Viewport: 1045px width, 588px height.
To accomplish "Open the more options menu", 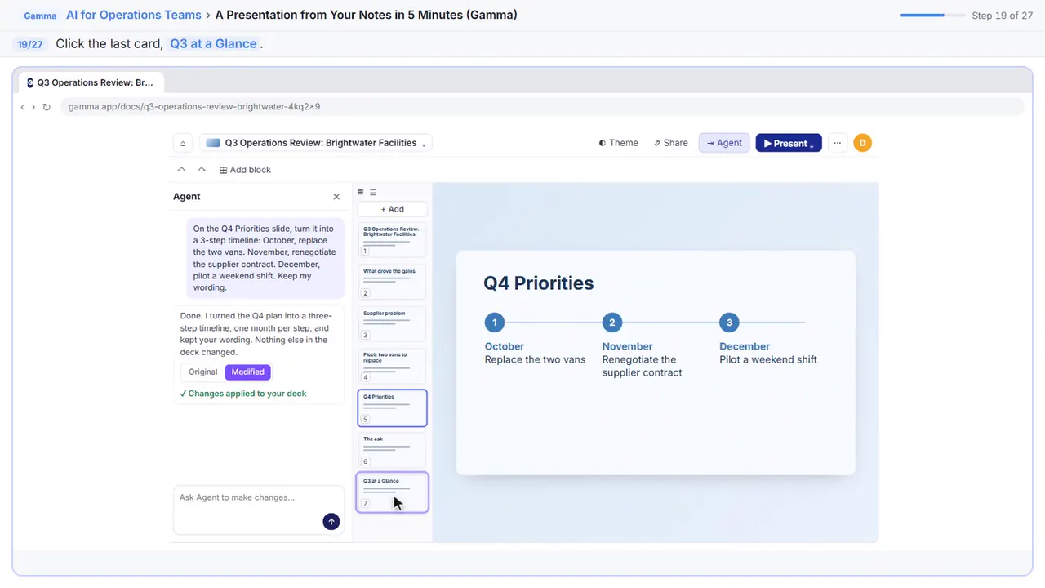I will (837, 143).
